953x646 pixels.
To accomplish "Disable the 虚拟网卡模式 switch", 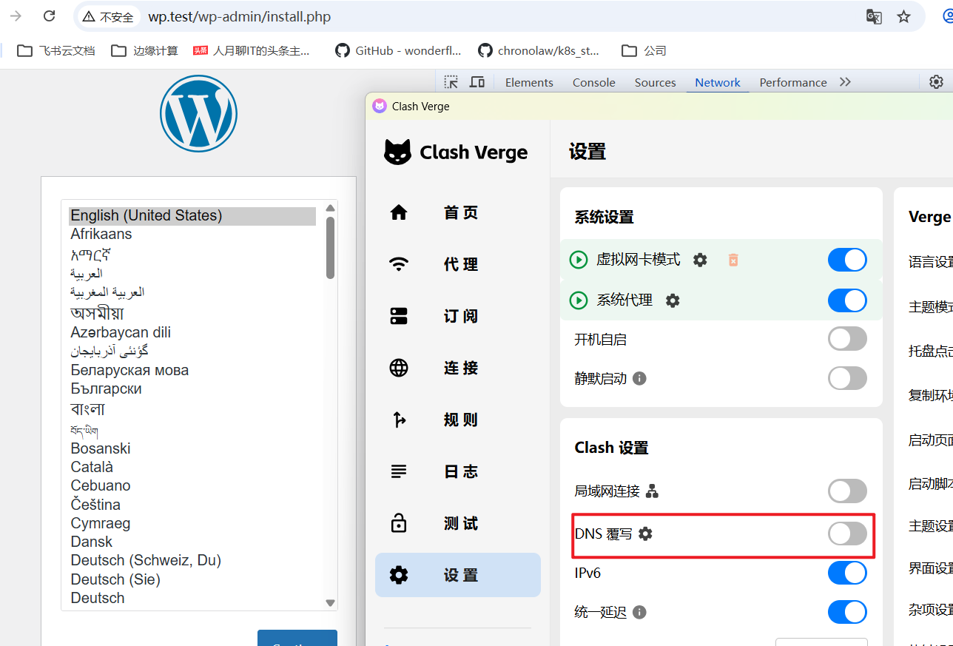I will 847,260.
